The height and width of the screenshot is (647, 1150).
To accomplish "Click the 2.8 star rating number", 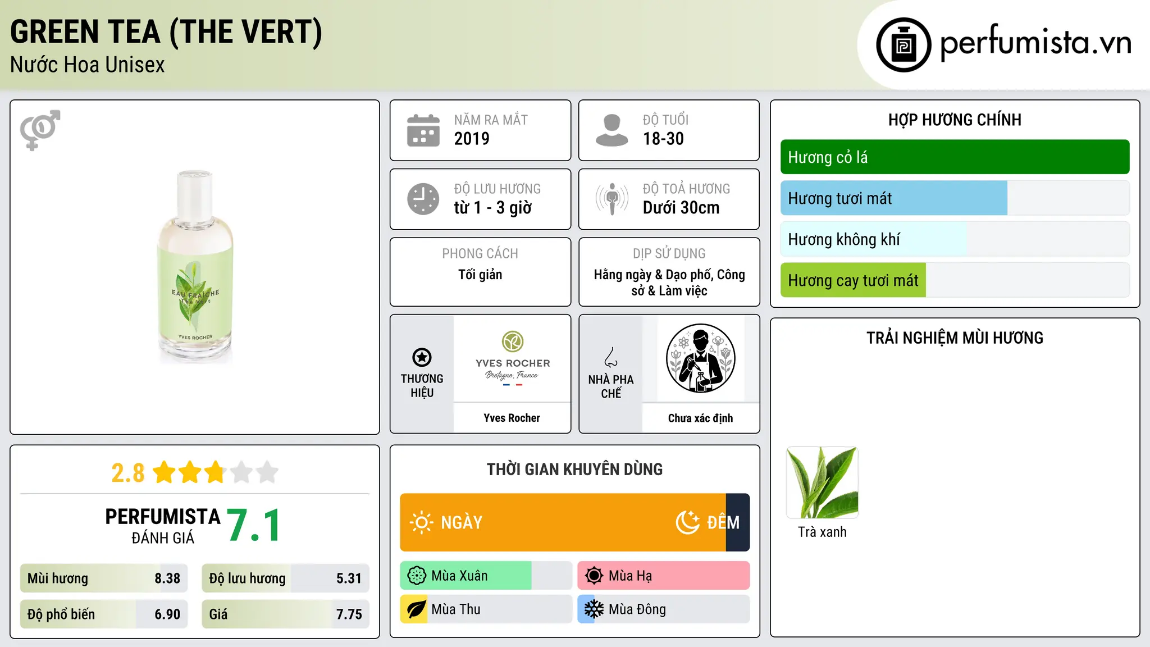I will (128, 473).
